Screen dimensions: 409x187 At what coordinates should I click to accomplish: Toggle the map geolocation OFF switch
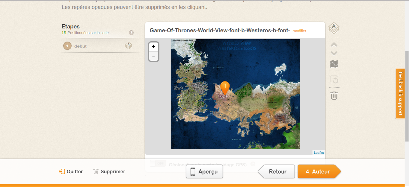click(x=158, y=164)
